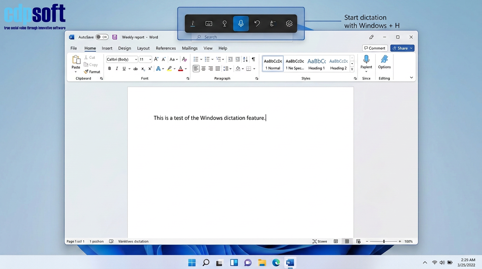Expand the font size dropdown
This screenshot has height=269, width=482.
pyautogui.click(x=150, y=60)
